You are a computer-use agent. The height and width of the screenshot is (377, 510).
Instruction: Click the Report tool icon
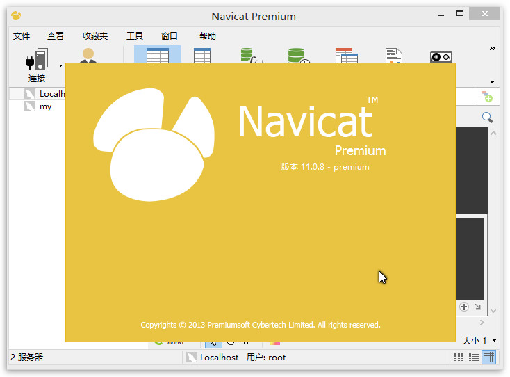pos(394,56)
